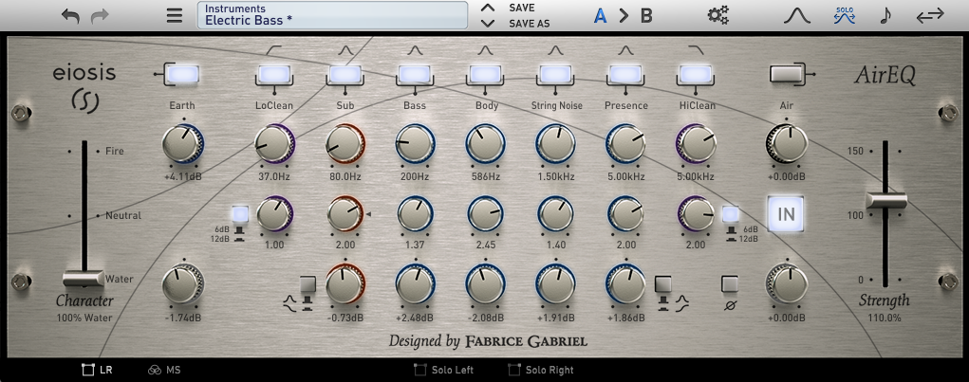Viewport: 969px width, 382px height.
Task: Click the Earth gain knob +4.11dB
Action: point(183,144)
